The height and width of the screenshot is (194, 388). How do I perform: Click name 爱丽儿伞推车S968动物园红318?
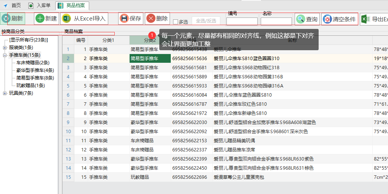pos(247,68)
